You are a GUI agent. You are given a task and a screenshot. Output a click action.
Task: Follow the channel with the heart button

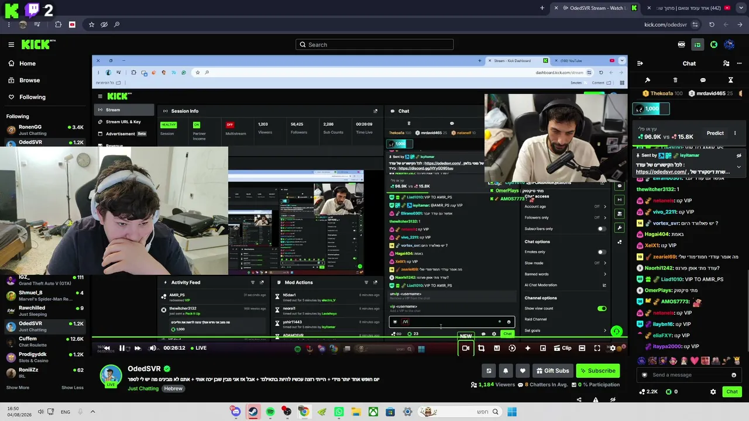[x=523, y=371]
